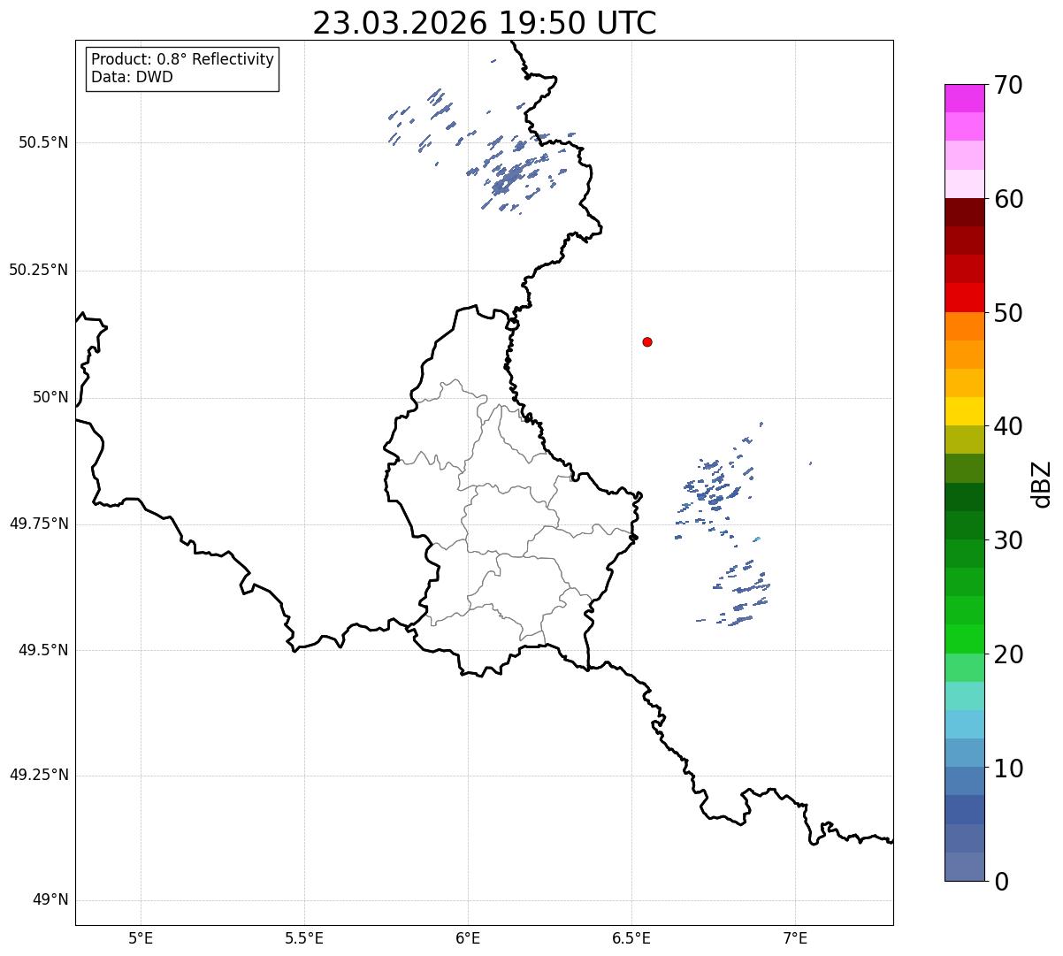The image size is (1063, 956).
Task: Click the dark maroon swatch just below 60
Action: pos(964,212)
